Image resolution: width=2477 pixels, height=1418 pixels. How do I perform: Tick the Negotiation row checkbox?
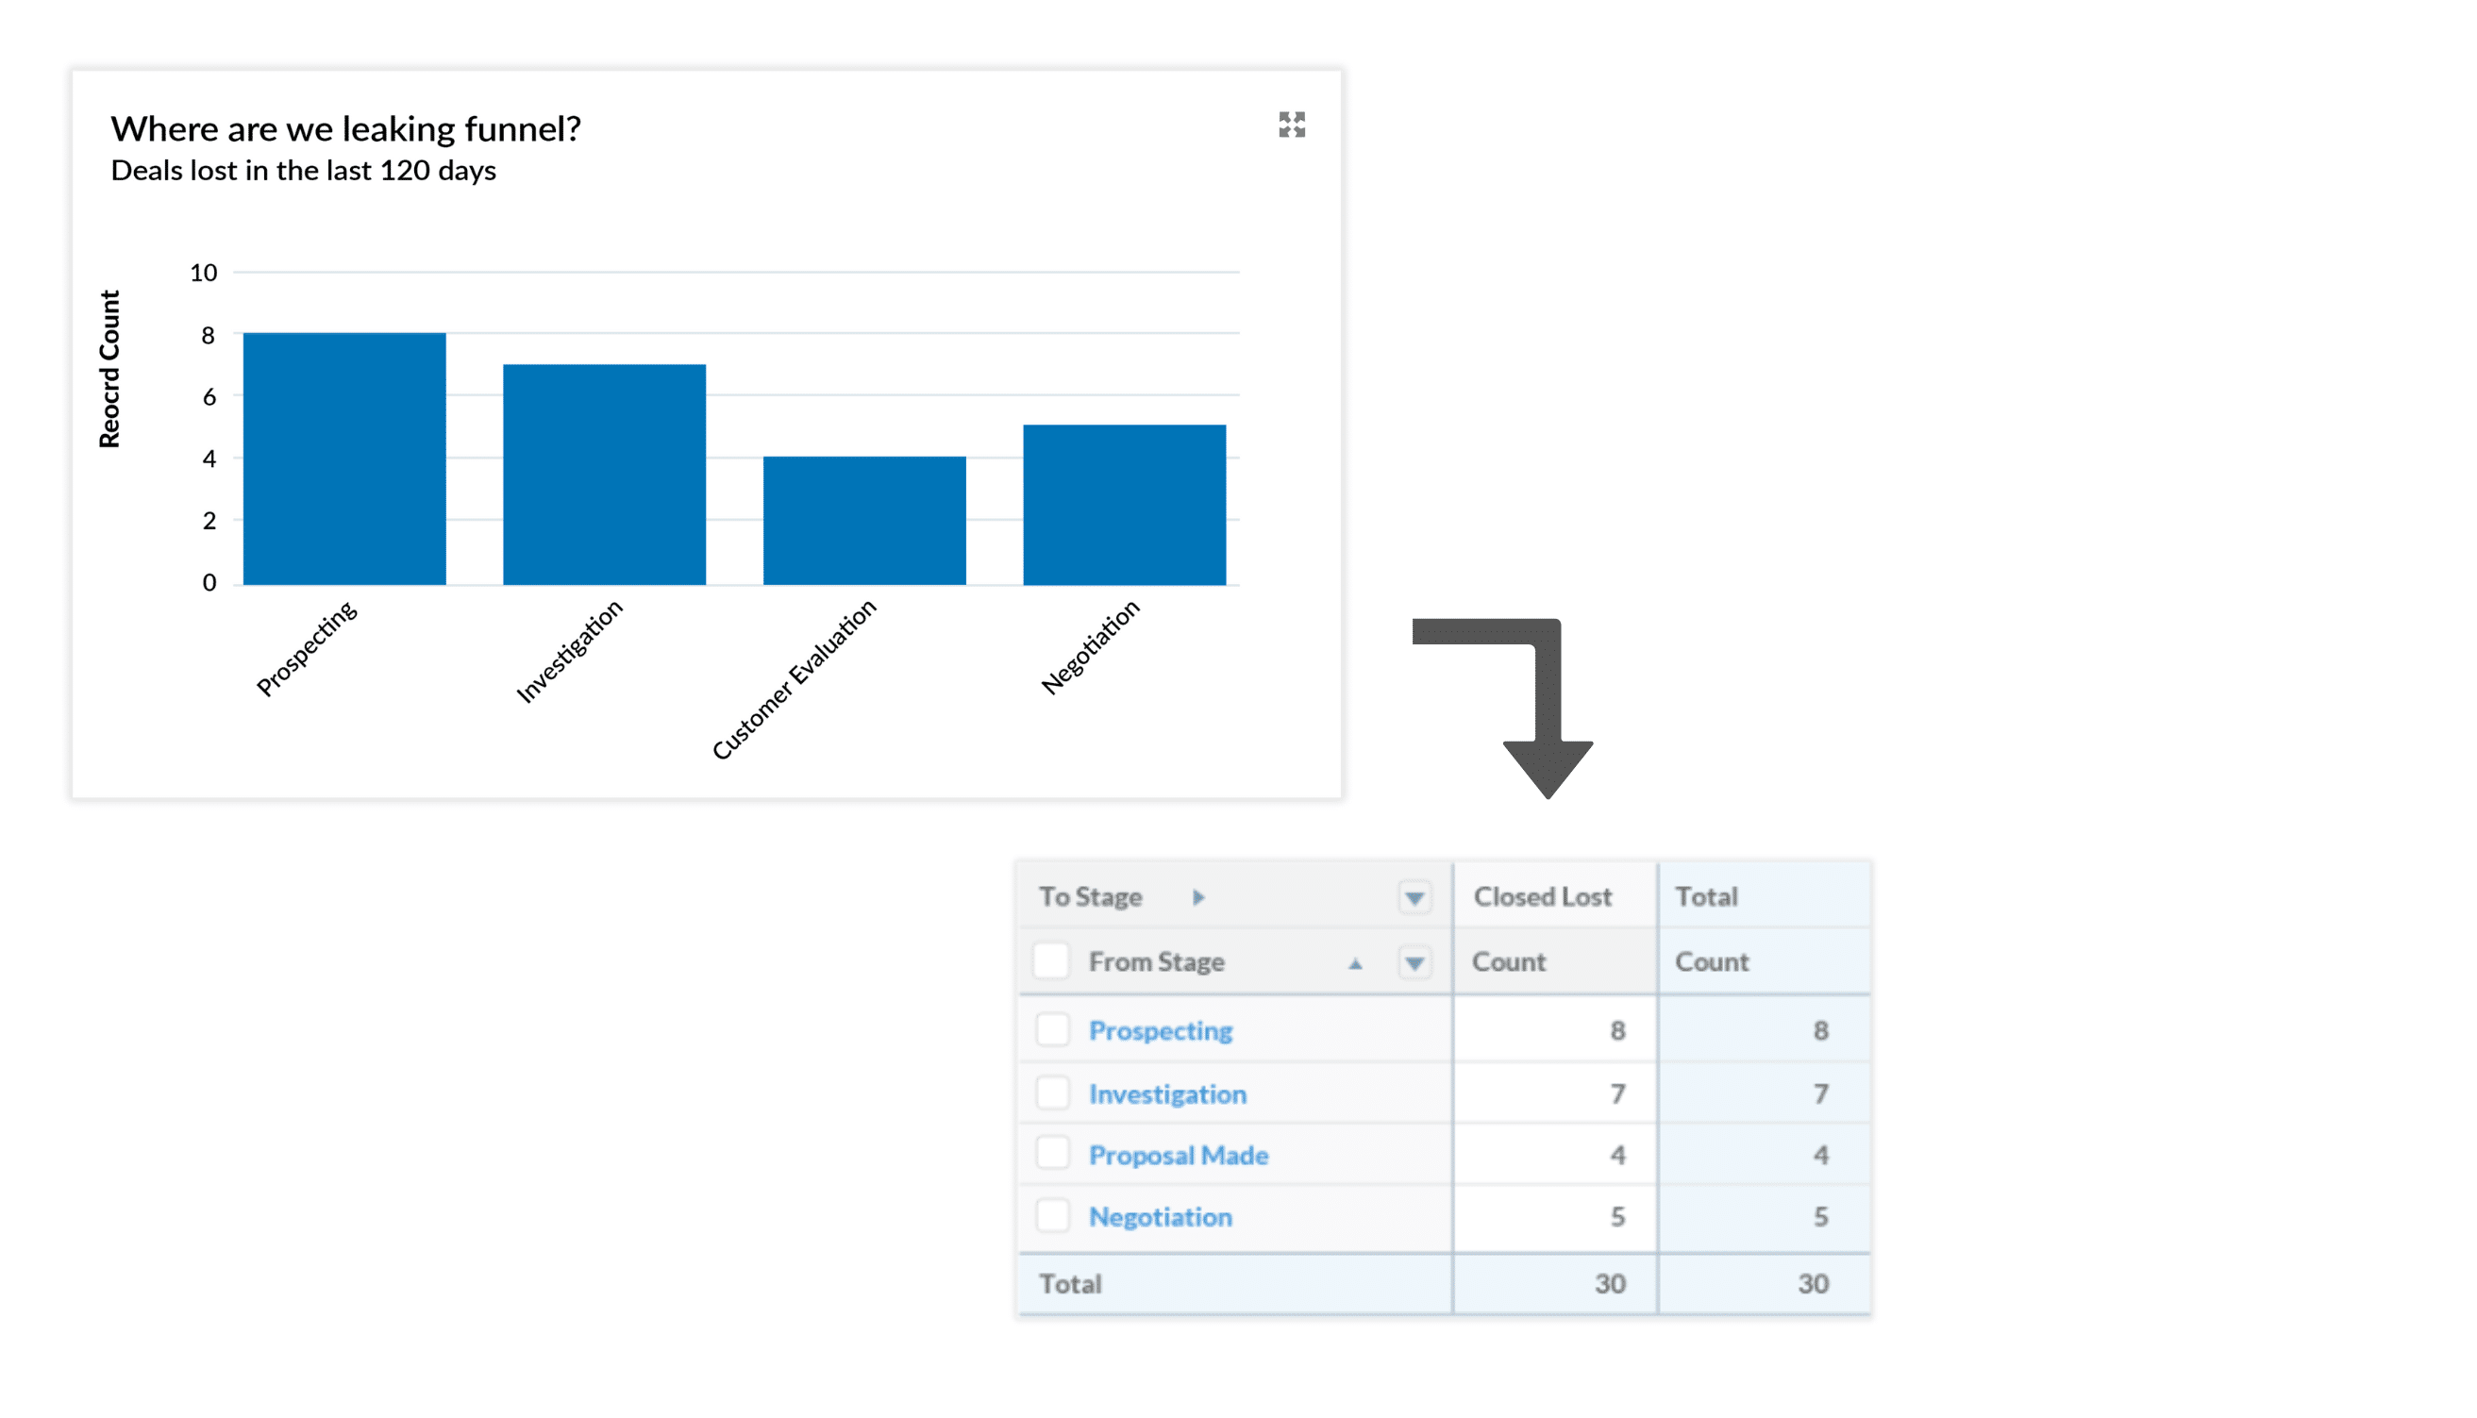(x=1052, y=1215)
